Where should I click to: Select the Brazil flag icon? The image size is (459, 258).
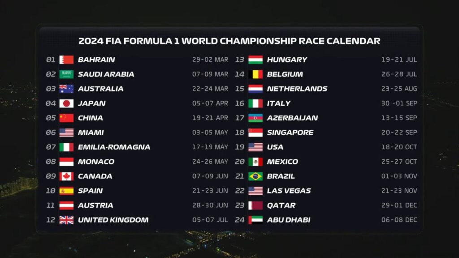(255, 176)
